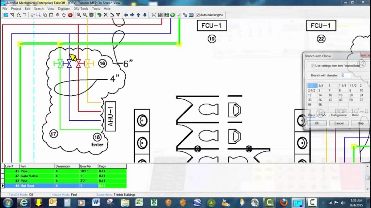Click the blue right arrow toolbar icon
The height and width of the screenshot is (208, 371).
132,15
